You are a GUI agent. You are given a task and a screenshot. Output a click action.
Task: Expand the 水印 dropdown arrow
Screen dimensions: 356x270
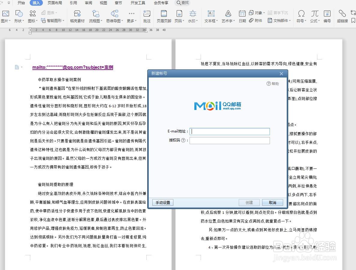(197, 21)
